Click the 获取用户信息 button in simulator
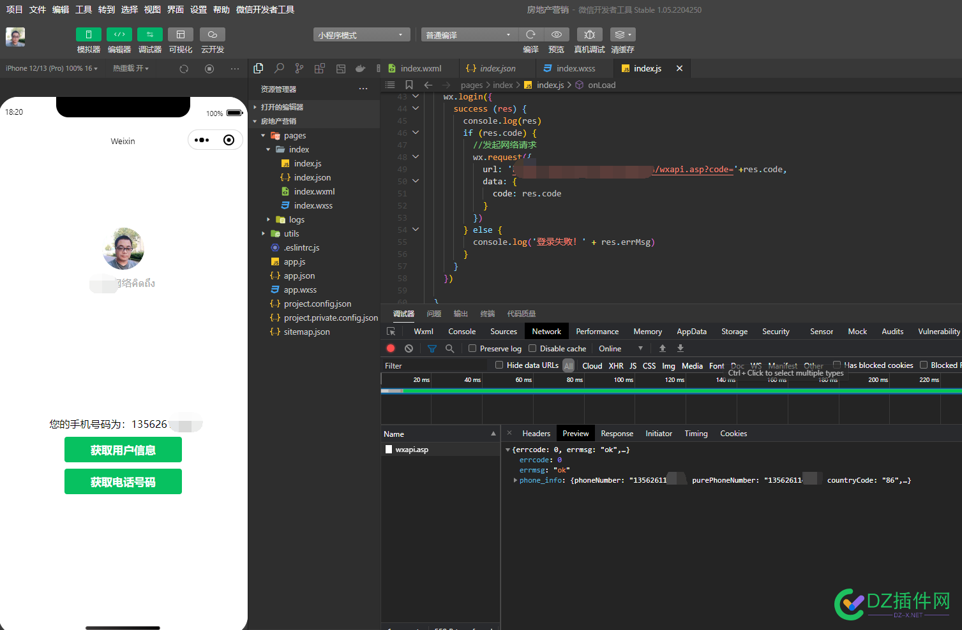The image size is (962, 630). point(123,450)
